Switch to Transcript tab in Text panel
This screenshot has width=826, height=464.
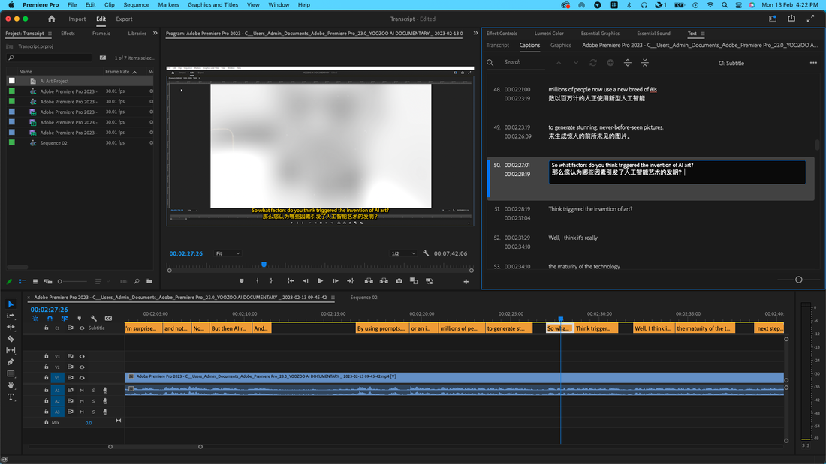click(x=498, y=45)
